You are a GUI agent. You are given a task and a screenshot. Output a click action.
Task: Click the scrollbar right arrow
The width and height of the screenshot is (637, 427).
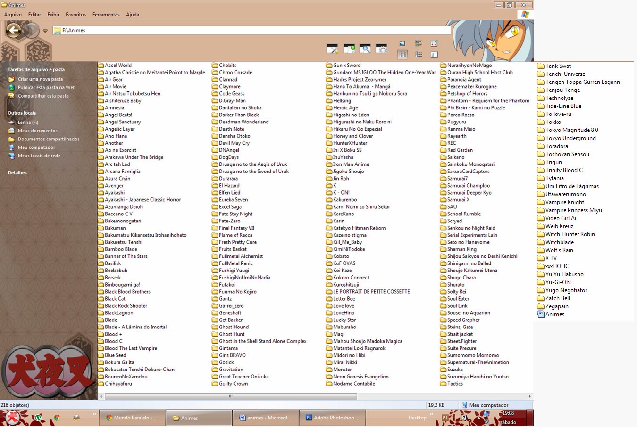pos(529,396)
